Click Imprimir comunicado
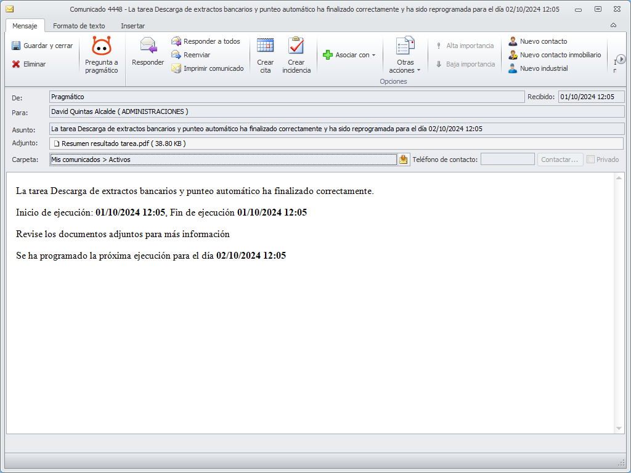 tap(208, 68)
